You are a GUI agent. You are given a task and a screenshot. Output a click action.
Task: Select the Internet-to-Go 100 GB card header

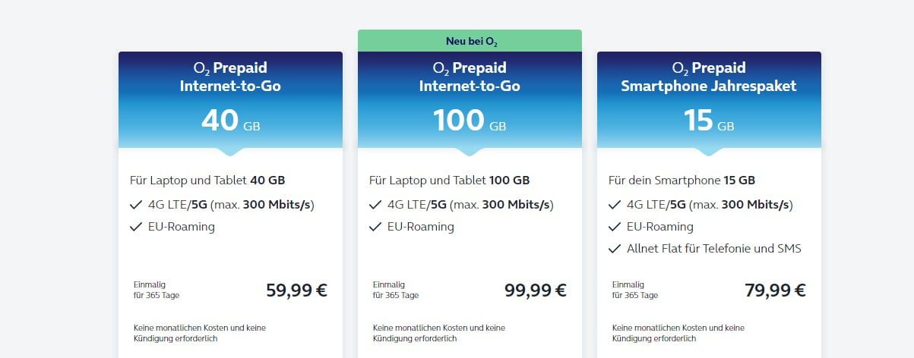pyautogui.click(x=470, y=99)
